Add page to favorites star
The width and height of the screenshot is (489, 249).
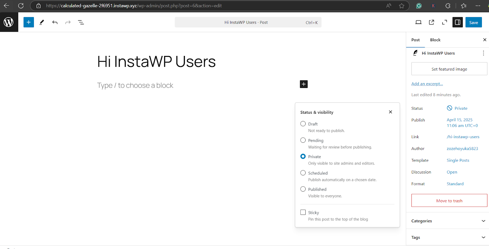[x=402, y=6]
